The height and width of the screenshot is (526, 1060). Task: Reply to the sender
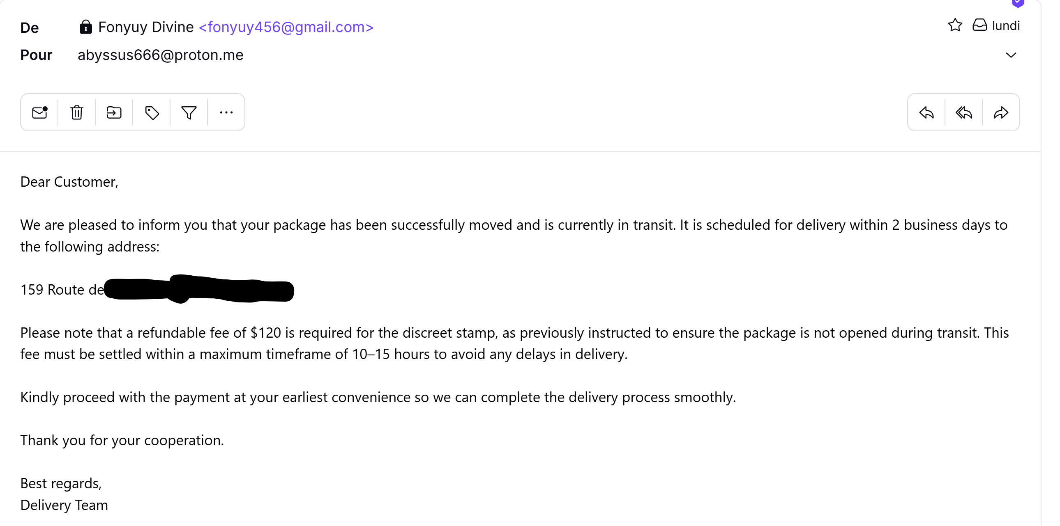926,112
